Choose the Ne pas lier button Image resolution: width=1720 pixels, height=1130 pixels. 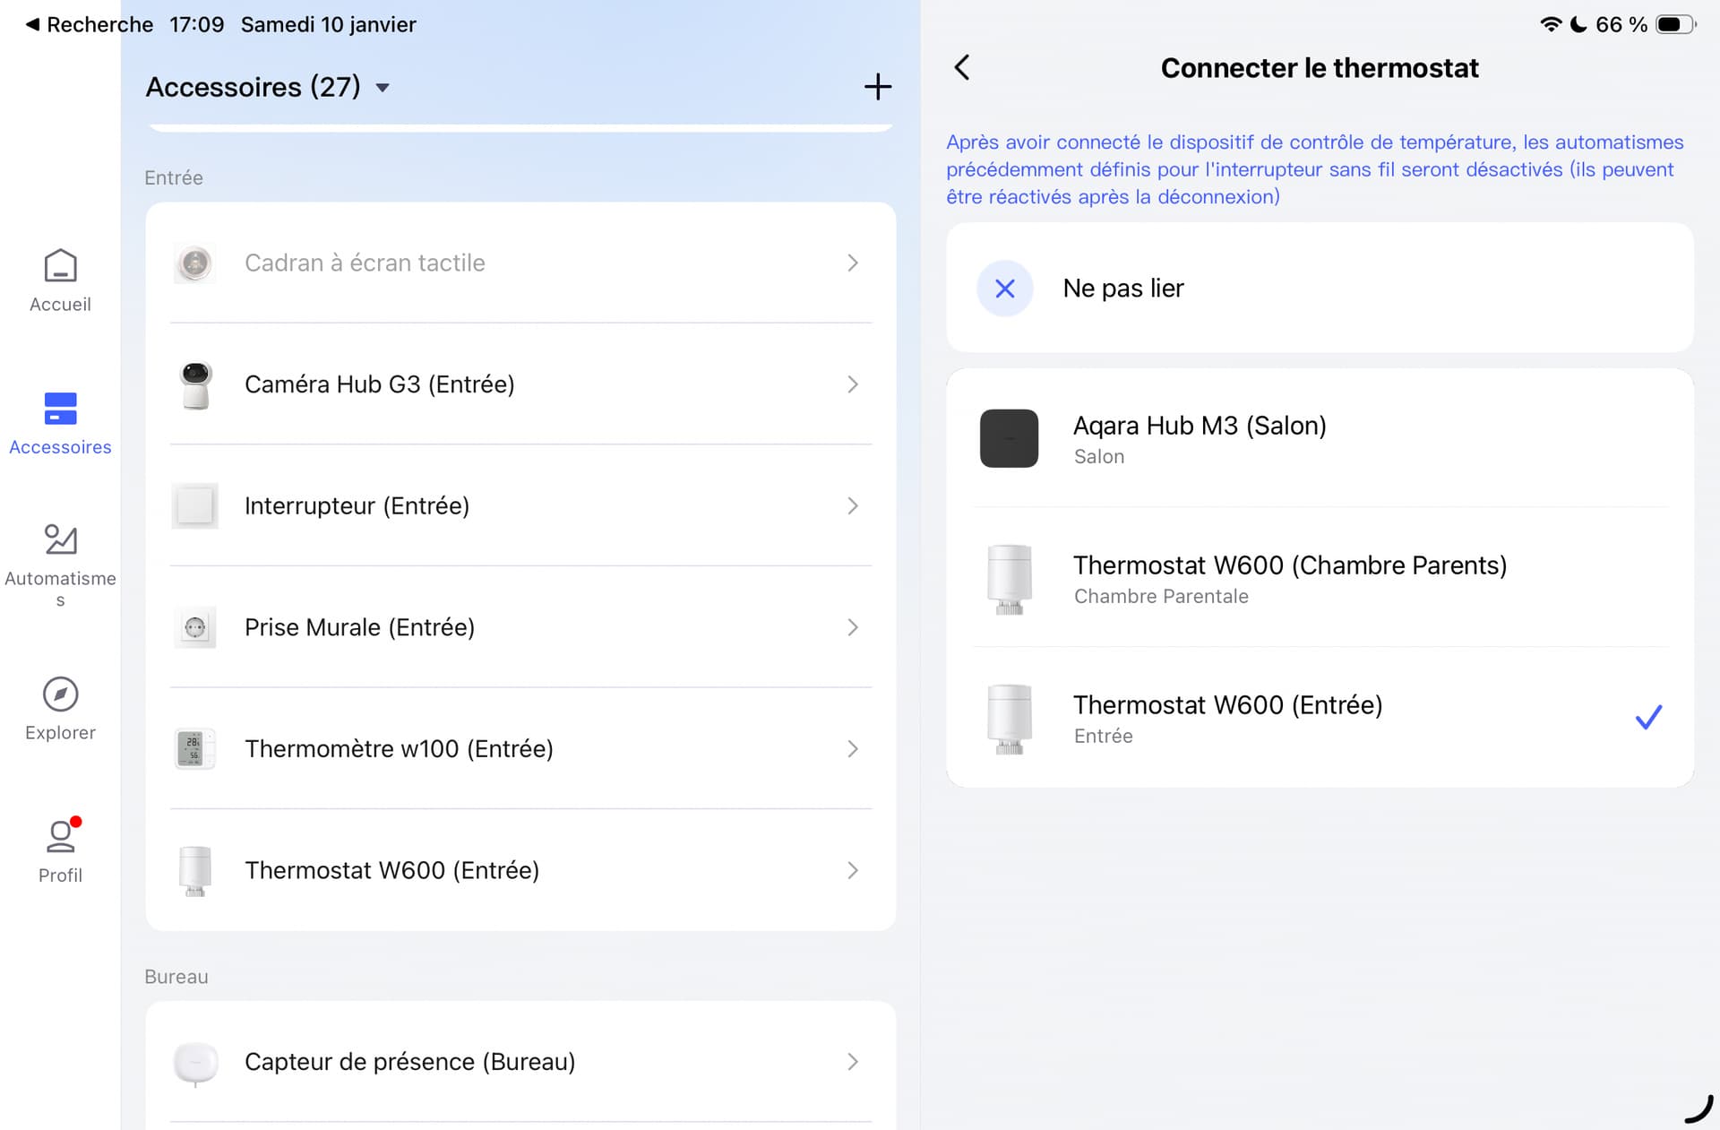click(x=1319, y=289)
